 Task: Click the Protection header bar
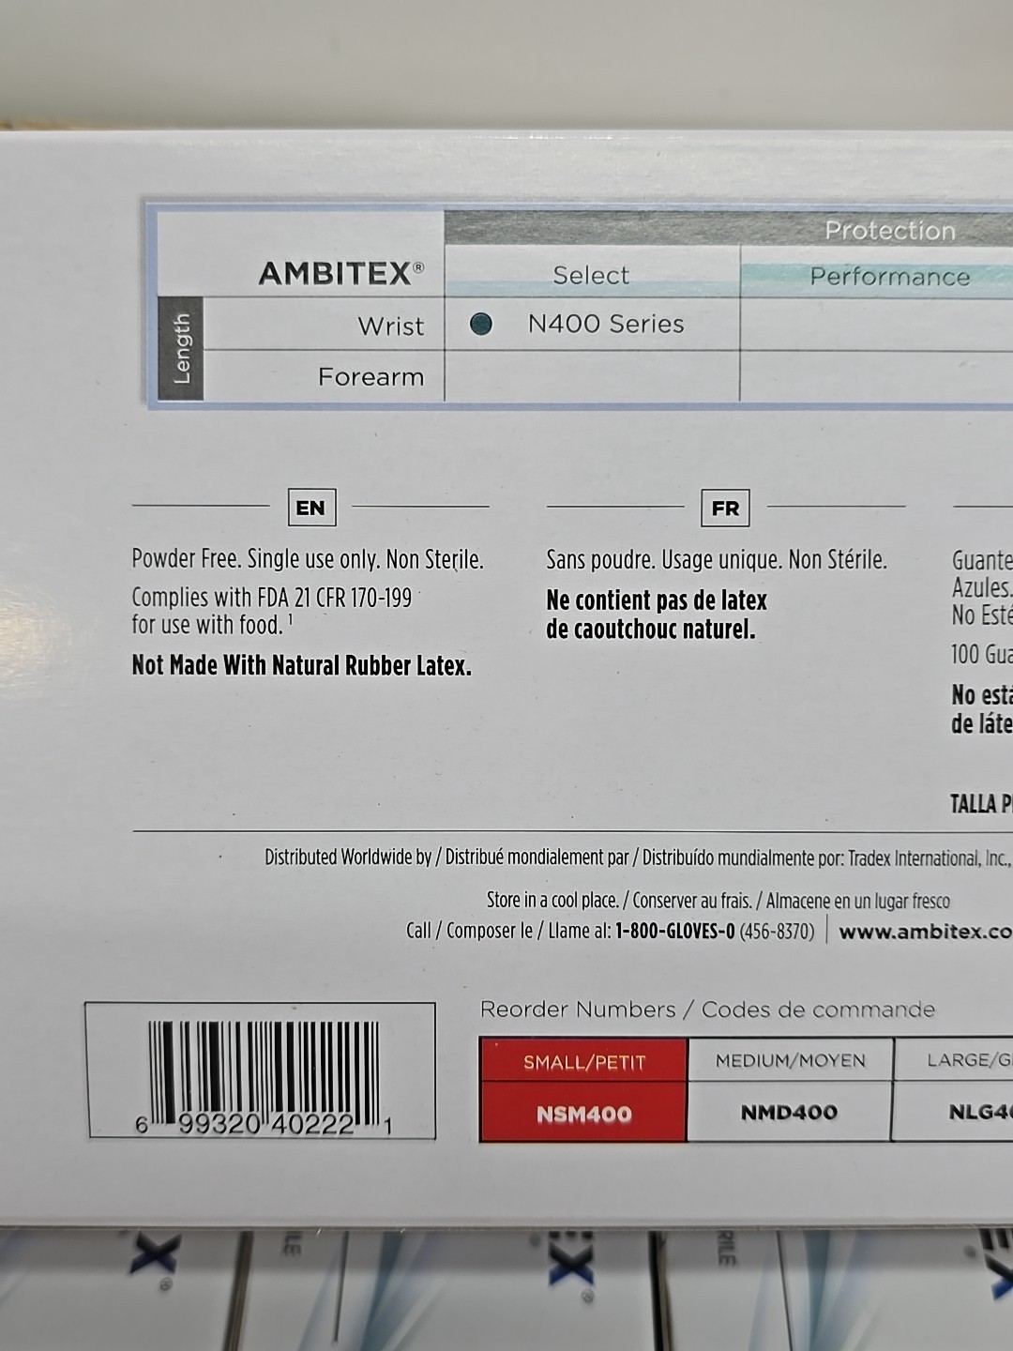point(729,229)
